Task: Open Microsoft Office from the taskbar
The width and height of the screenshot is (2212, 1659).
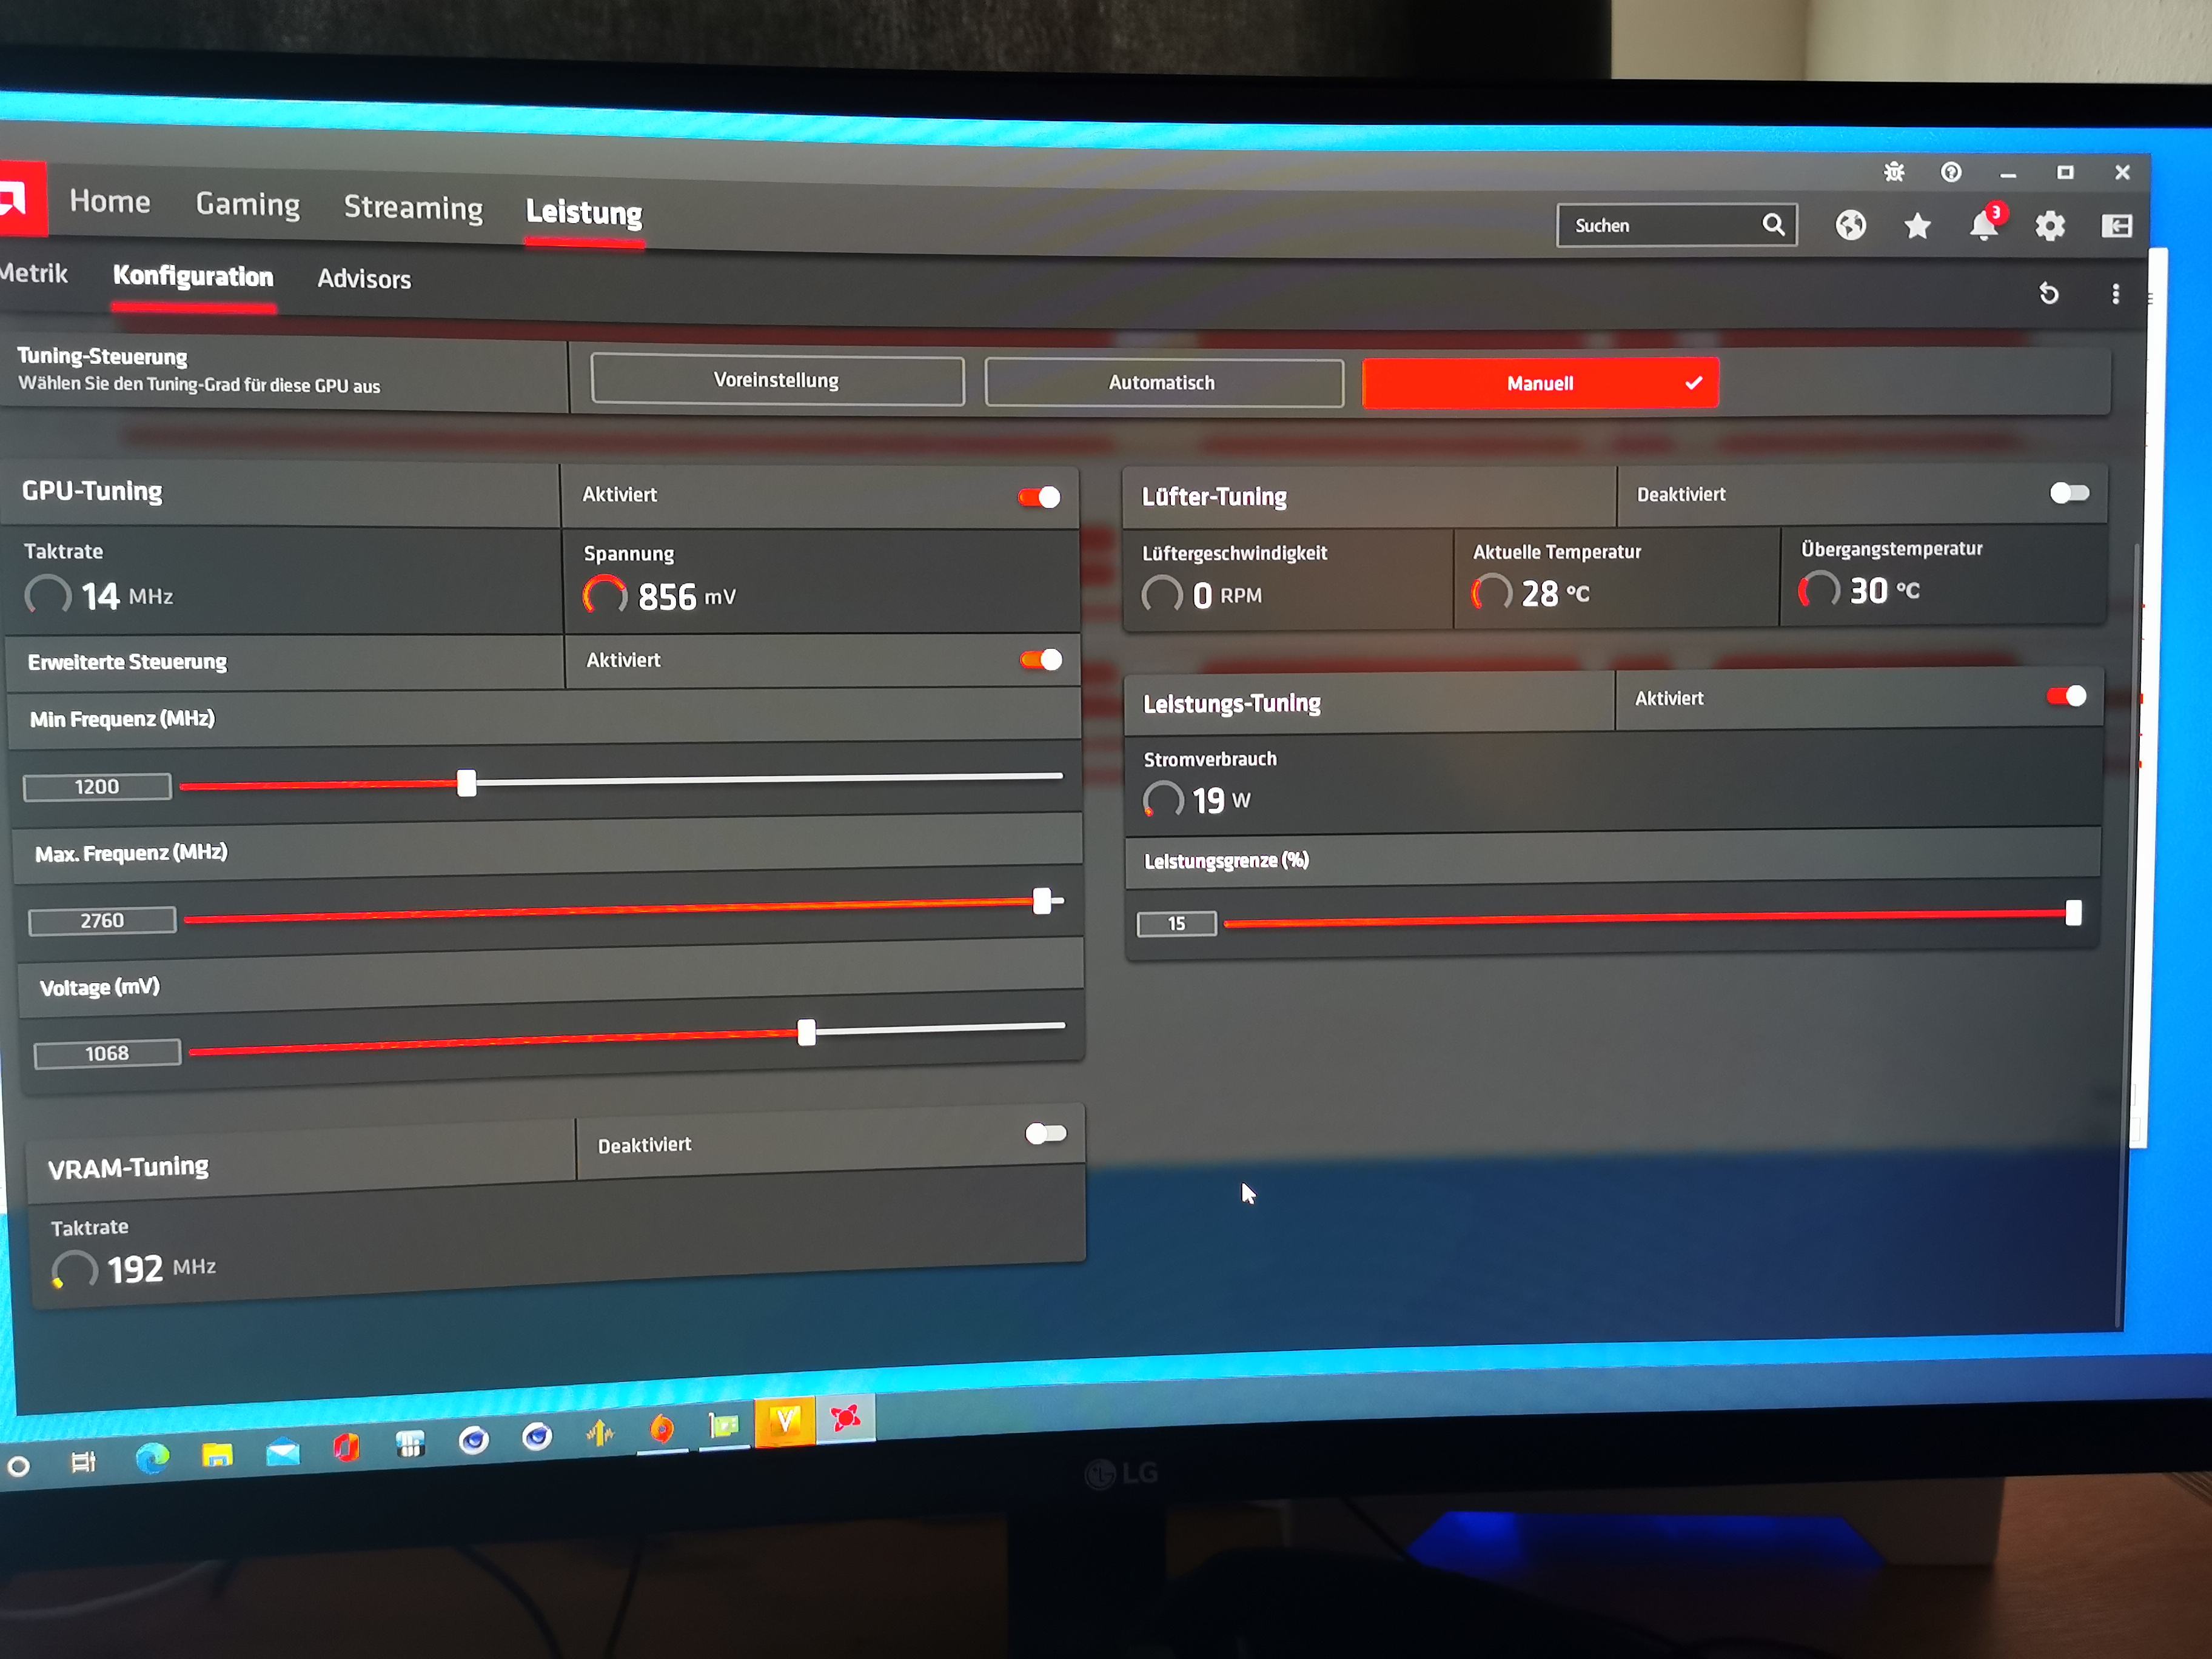Action: click(346, 1446)
